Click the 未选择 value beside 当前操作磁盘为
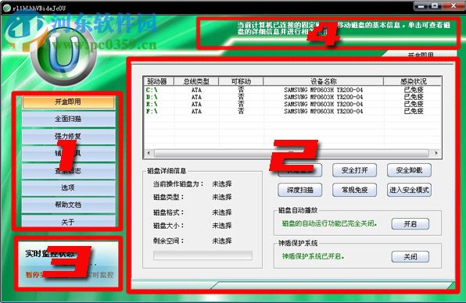 pos(222,184)
